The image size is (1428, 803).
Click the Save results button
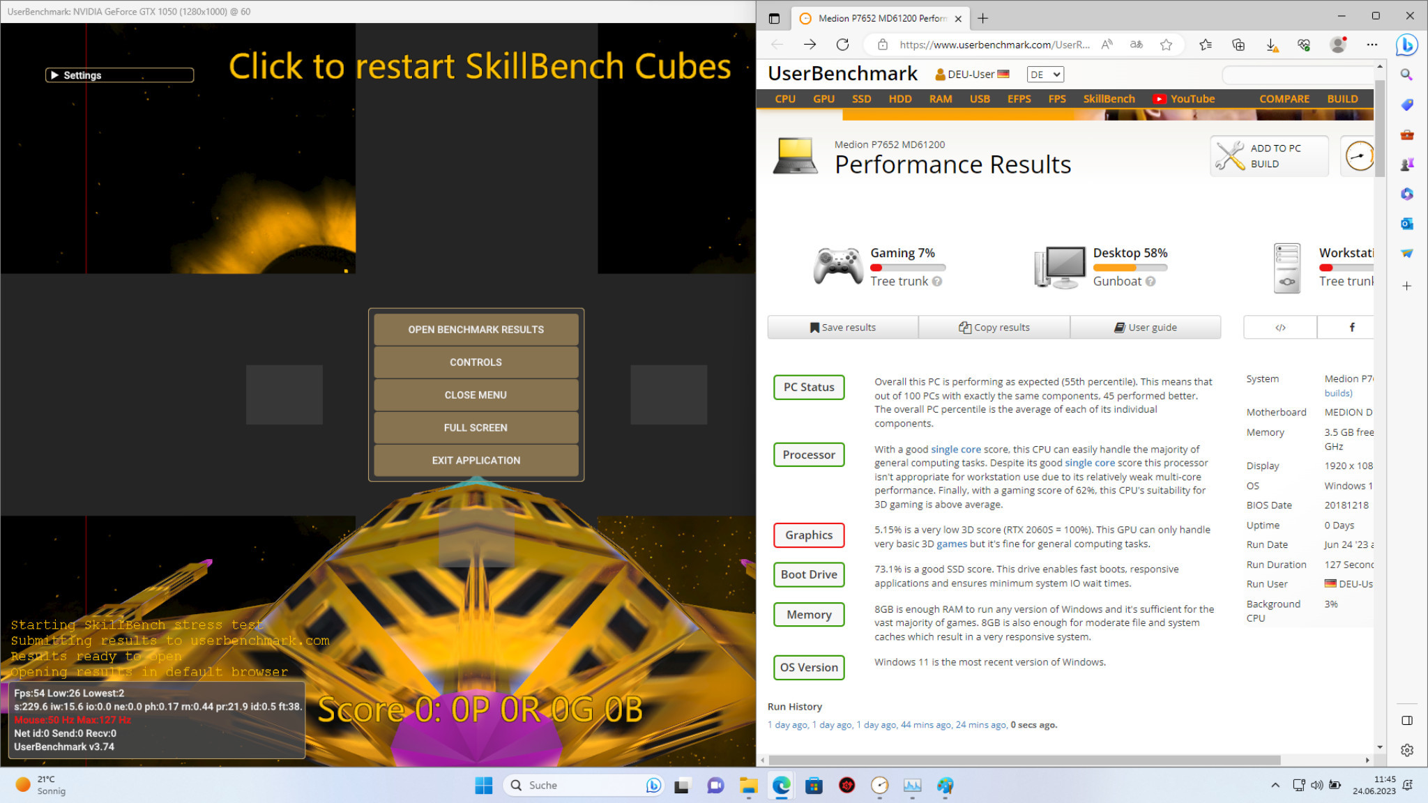point(842,327)
